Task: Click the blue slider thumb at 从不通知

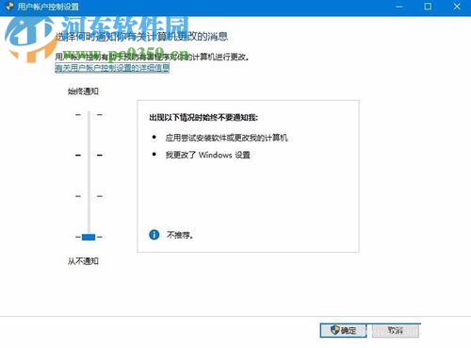Action: [89, 237]
